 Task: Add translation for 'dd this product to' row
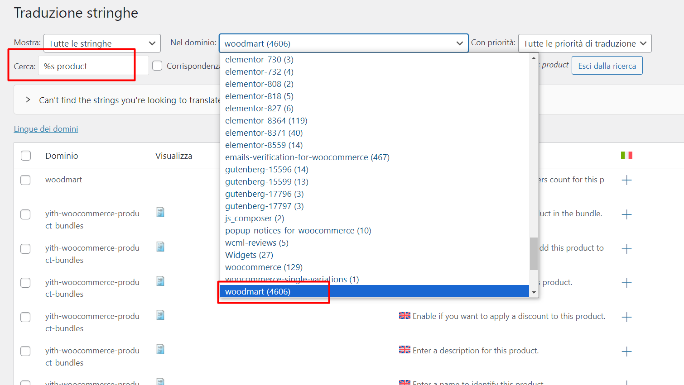click(x=626, y=249)
